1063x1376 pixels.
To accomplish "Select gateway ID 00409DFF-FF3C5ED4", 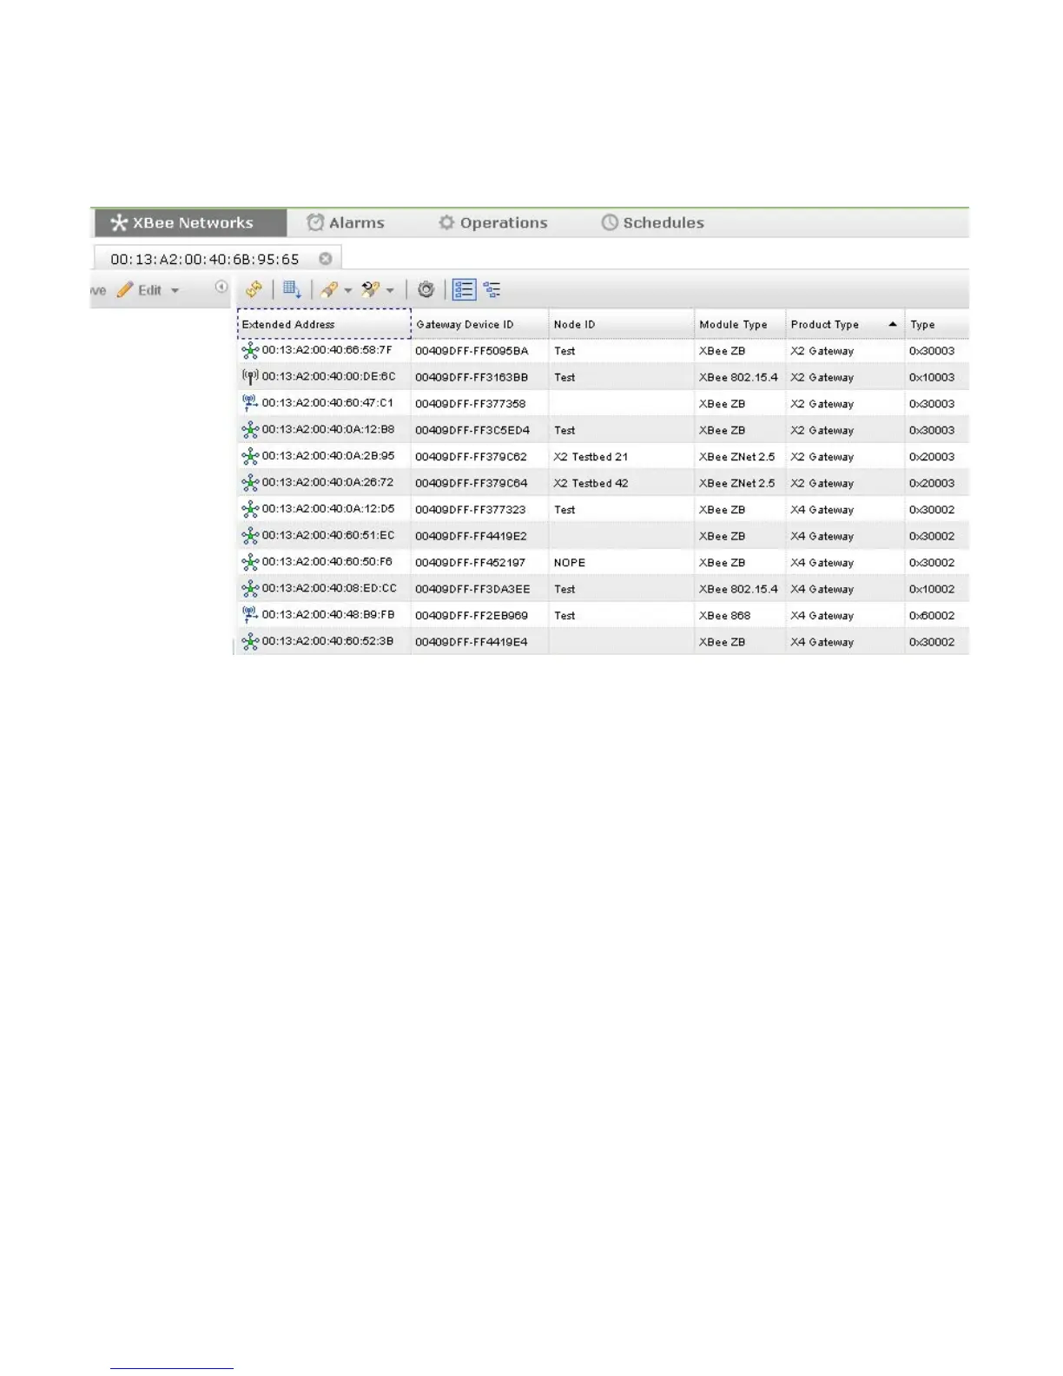I will 472,430.
